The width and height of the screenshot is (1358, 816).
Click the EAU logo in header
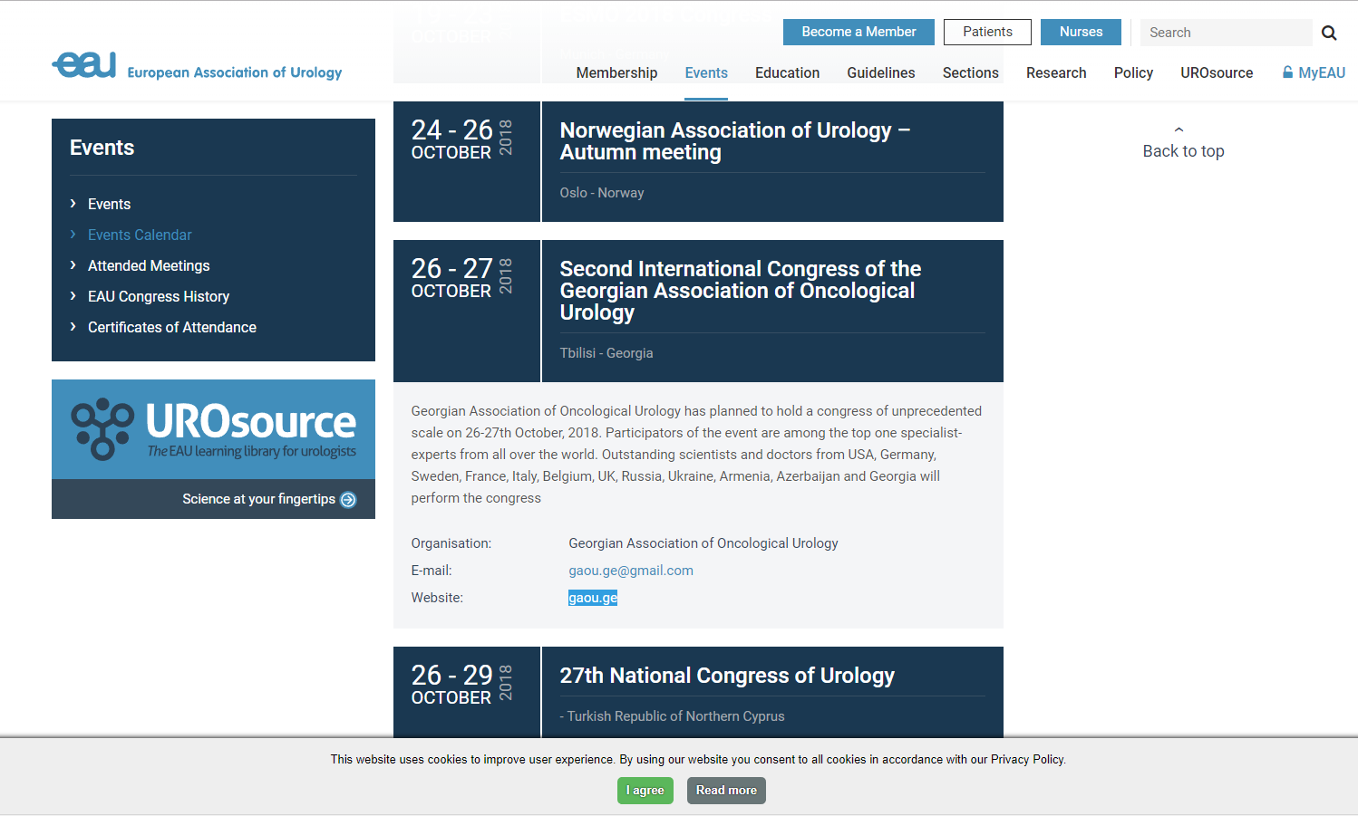[x=84, y=65]
